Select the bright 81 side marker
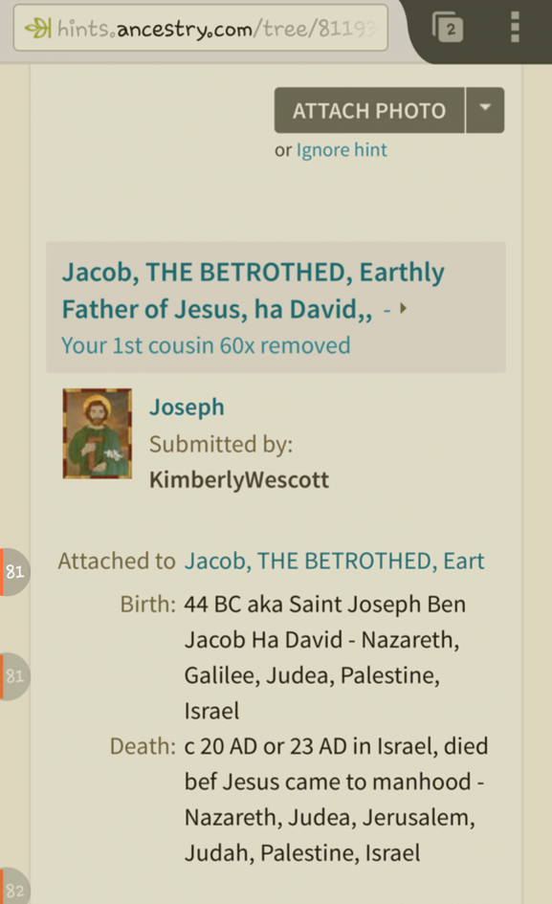552x904 pixels. pyautogui.click(x=14, y=571)
